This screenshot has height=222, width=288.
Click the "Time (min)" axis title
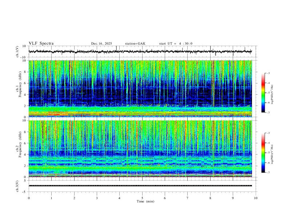(145, 201)
